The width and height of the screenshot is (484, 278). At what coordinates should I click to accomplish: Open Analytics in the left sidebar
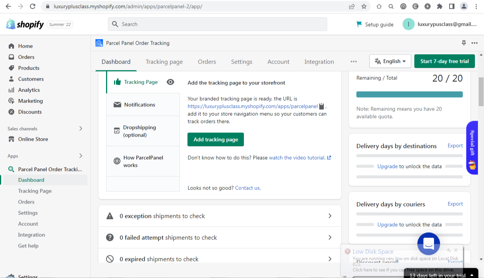click(x=29, y=90)
